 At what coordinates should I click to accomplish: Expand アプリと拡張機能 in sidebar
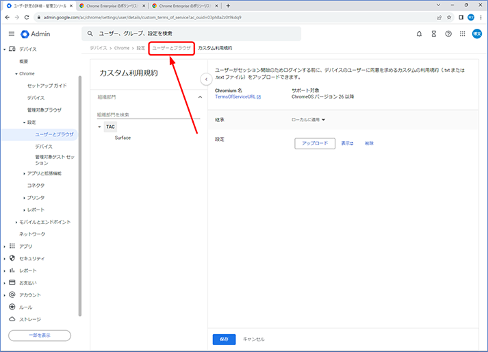pos(24,173)
